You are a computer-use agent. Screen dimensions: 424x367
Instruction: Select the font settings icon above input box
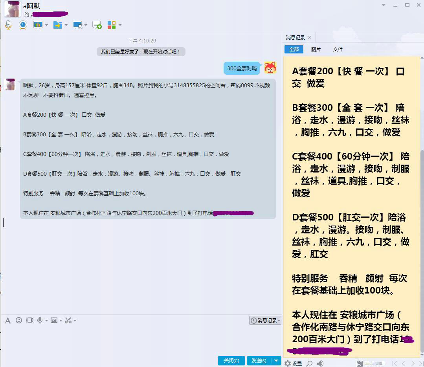pyautogui.click(x=8, y=321)
